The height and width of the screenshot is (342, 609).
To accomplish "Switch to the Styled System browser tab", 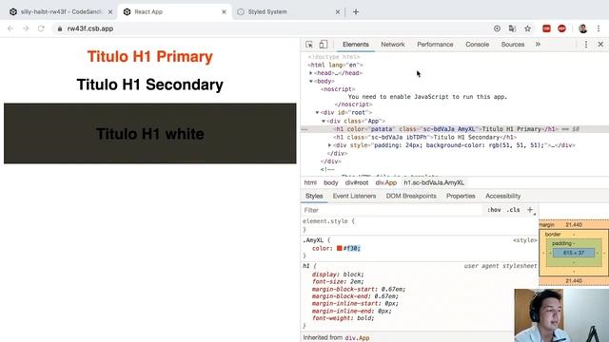I will click(x=288, y=12).
